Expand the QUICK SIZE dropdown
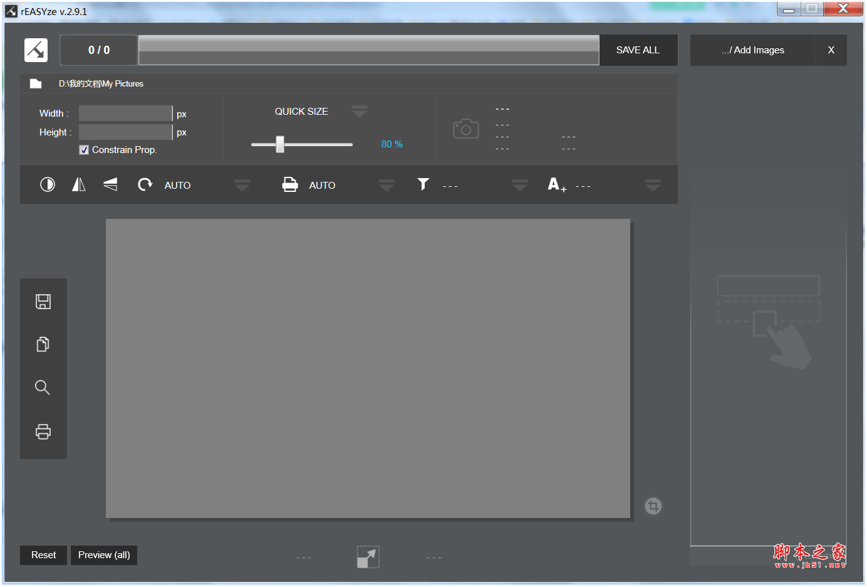 [360, 112]
